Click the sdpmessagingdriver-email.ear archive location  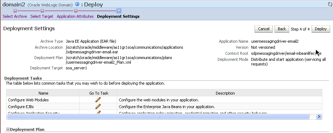point(124,49)
